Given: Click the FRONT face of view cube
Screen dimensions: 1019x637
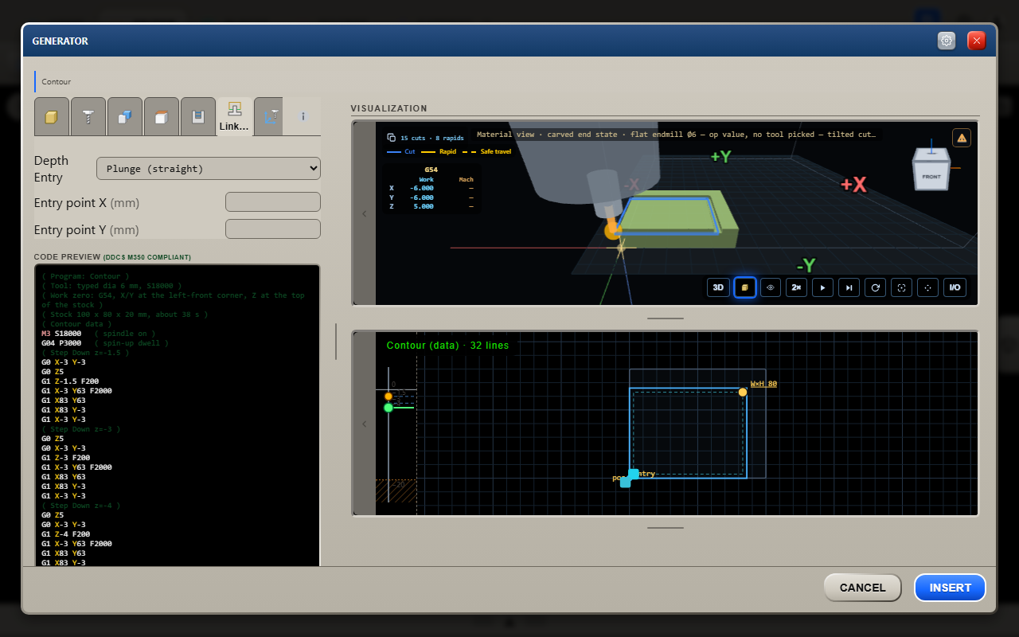Looking at the screenshot, I should [x=931, y=176].
